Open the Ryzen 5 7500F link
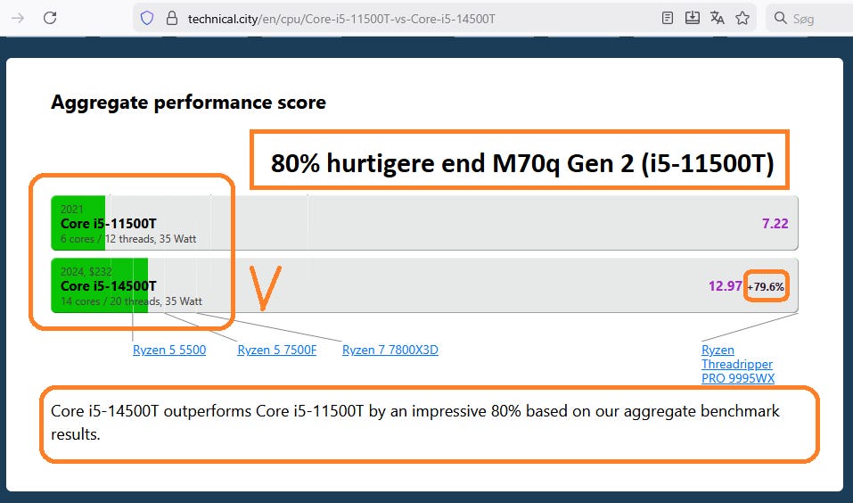The image size is (853, 503). tap(277, 350)
